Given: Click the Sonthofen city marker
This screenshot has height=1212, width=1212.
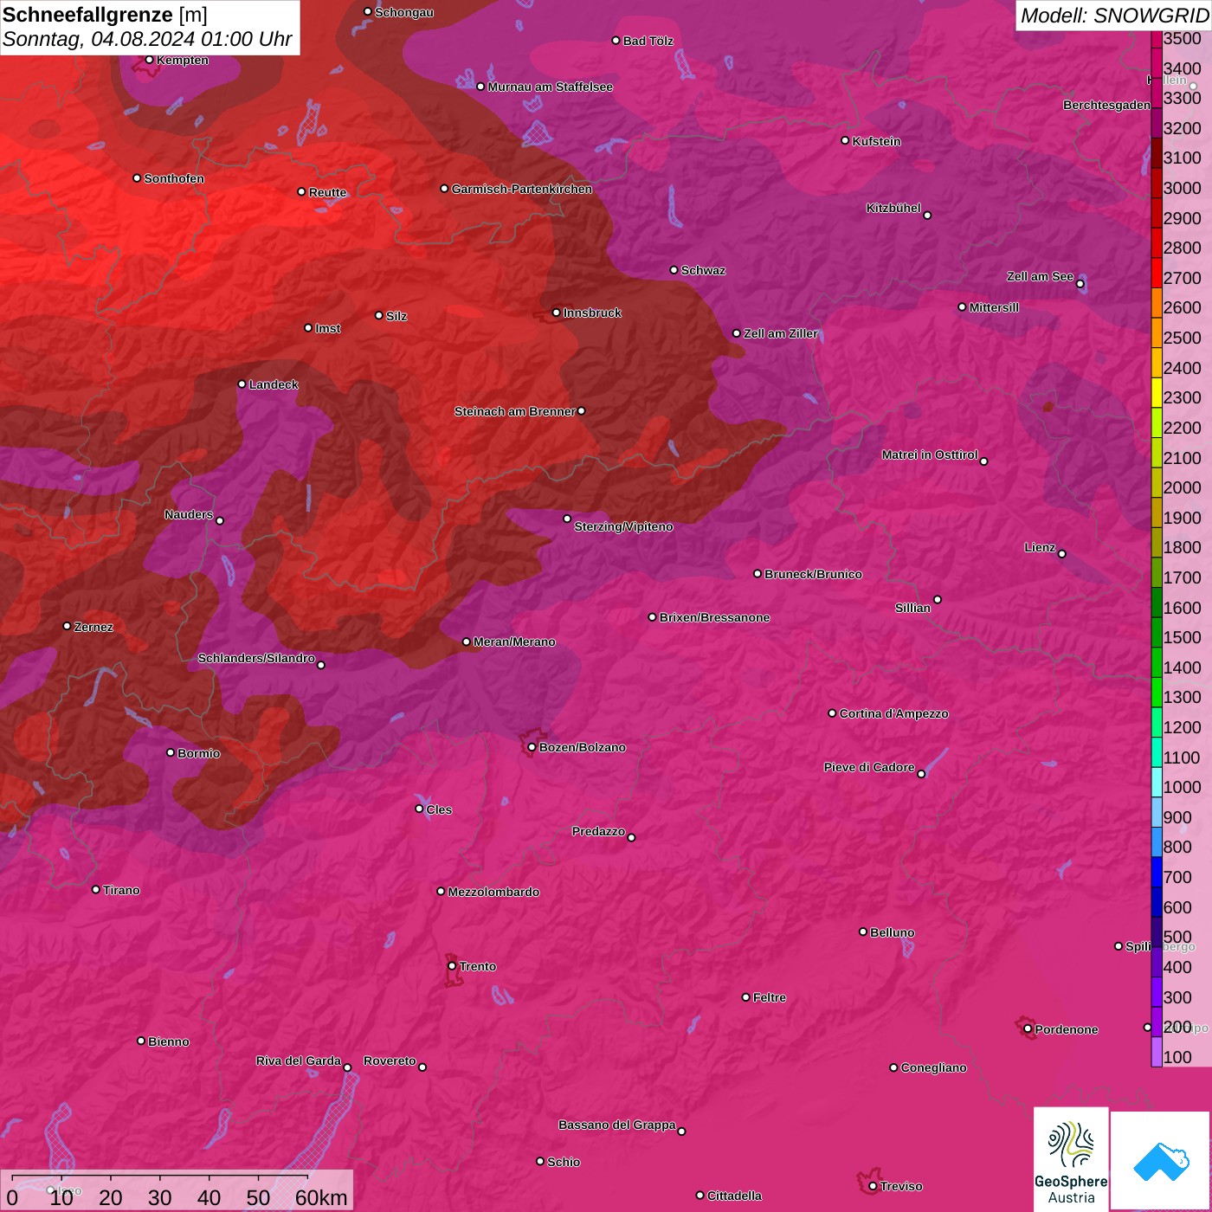Looking at the screenshot, I should (x=137, y=178).
